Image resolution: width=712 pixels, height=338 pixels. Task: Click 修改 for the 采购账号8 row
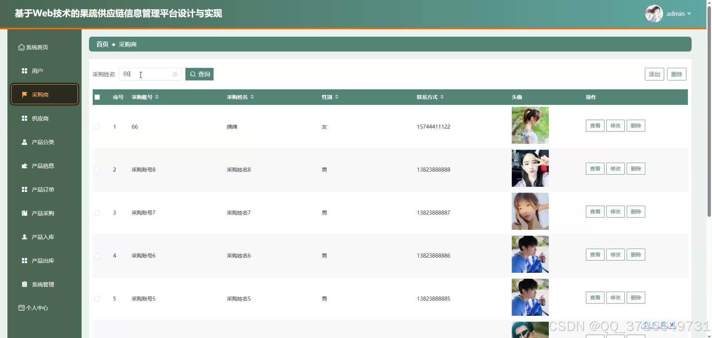(615, 169)
